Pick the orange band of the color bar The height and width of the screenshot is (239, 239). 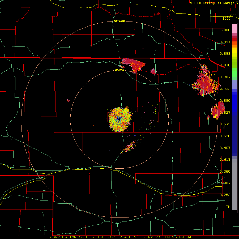[x=234, y=46]
